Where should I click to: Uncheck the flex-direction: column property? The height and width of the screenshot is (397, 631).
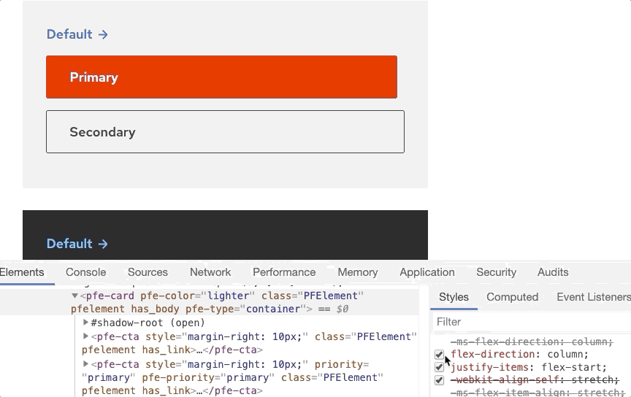439,355
